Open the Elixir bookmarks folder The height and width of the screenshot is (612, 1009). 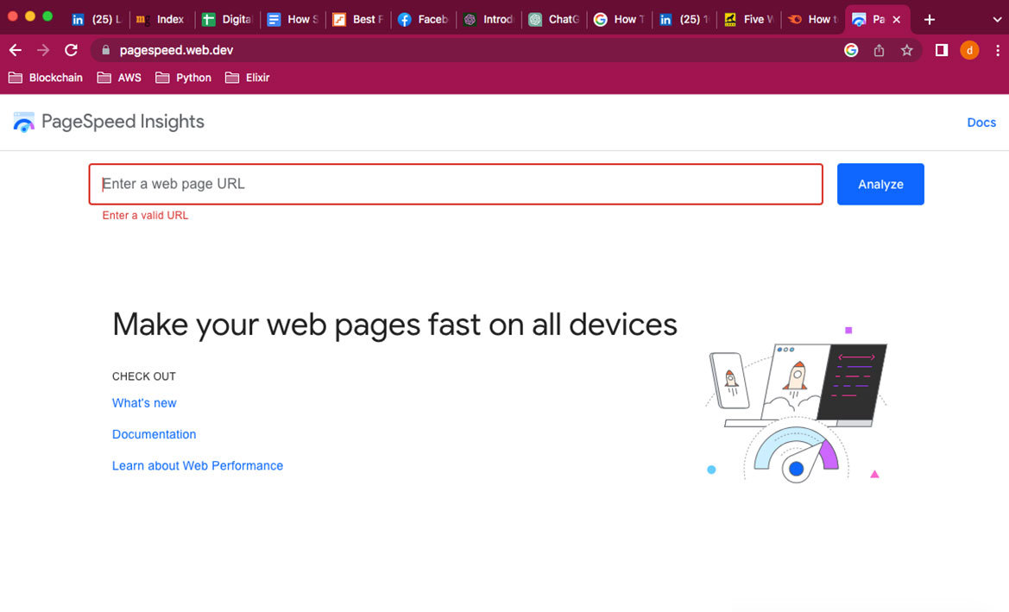pos(247,78)
